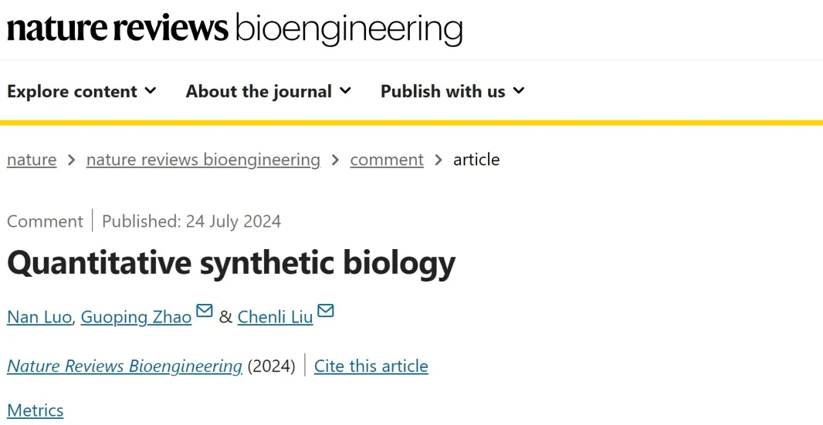The height and width of the screenshot is (425, 823).
Task: Open nature reviews bioengineering breadcrumb link
Action: (203, 160)
